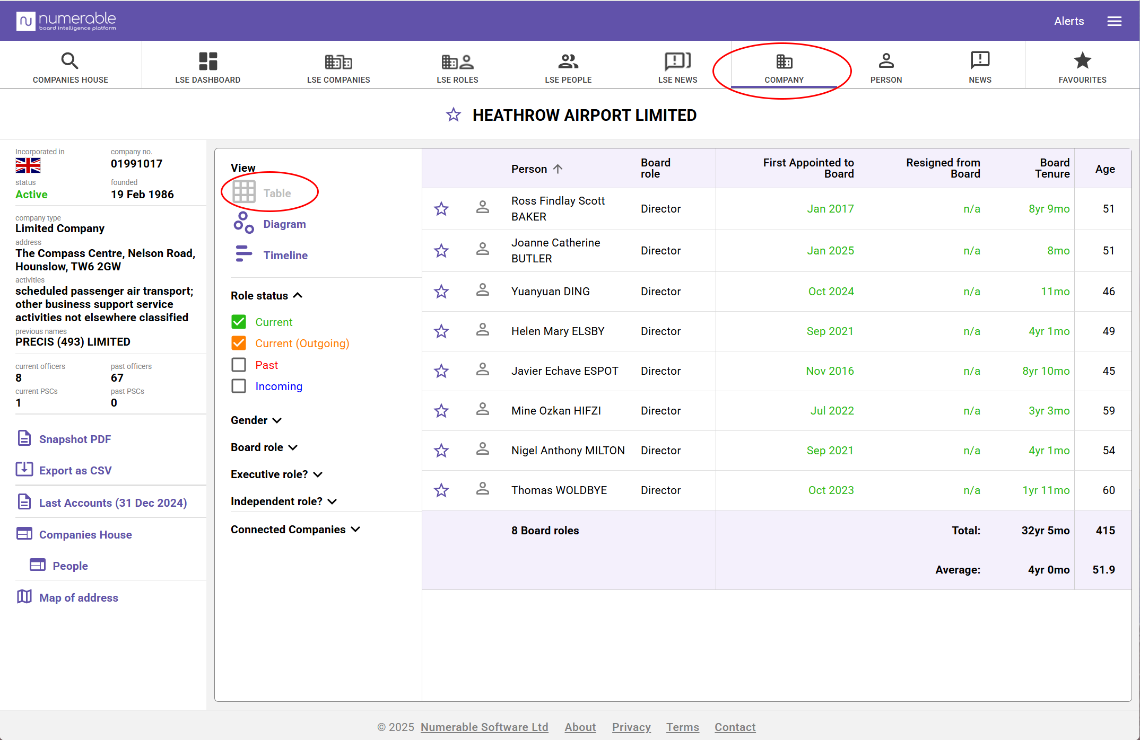The width and height of the screenshot is (1140, 740).
Task: Switch to Diagram view icon
Action: pyautogui.click(x=243, y=223)
